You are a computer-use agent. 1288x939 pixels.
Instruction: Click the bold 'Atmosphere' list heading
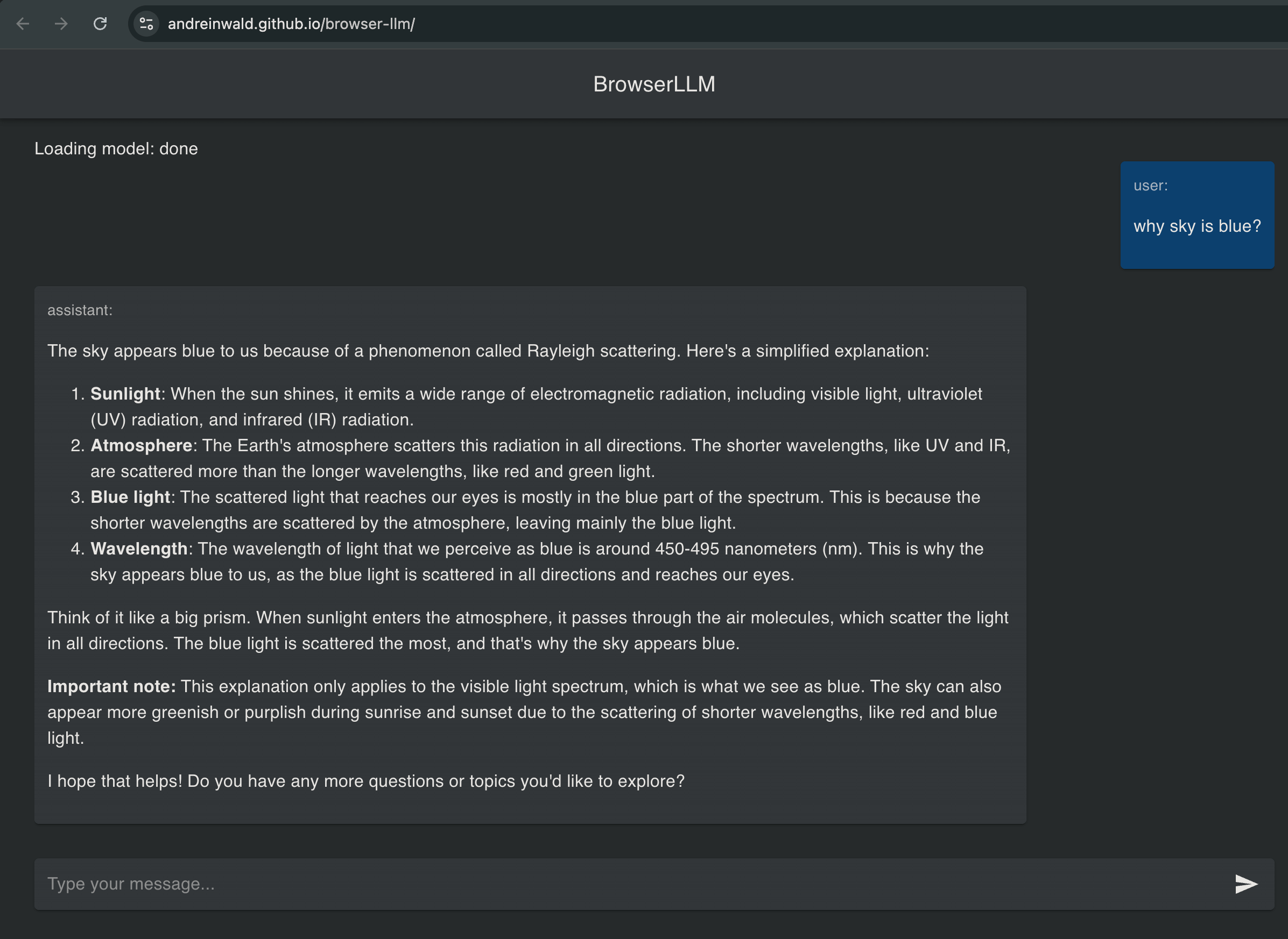pyautogui.click(x=141, y=446)
